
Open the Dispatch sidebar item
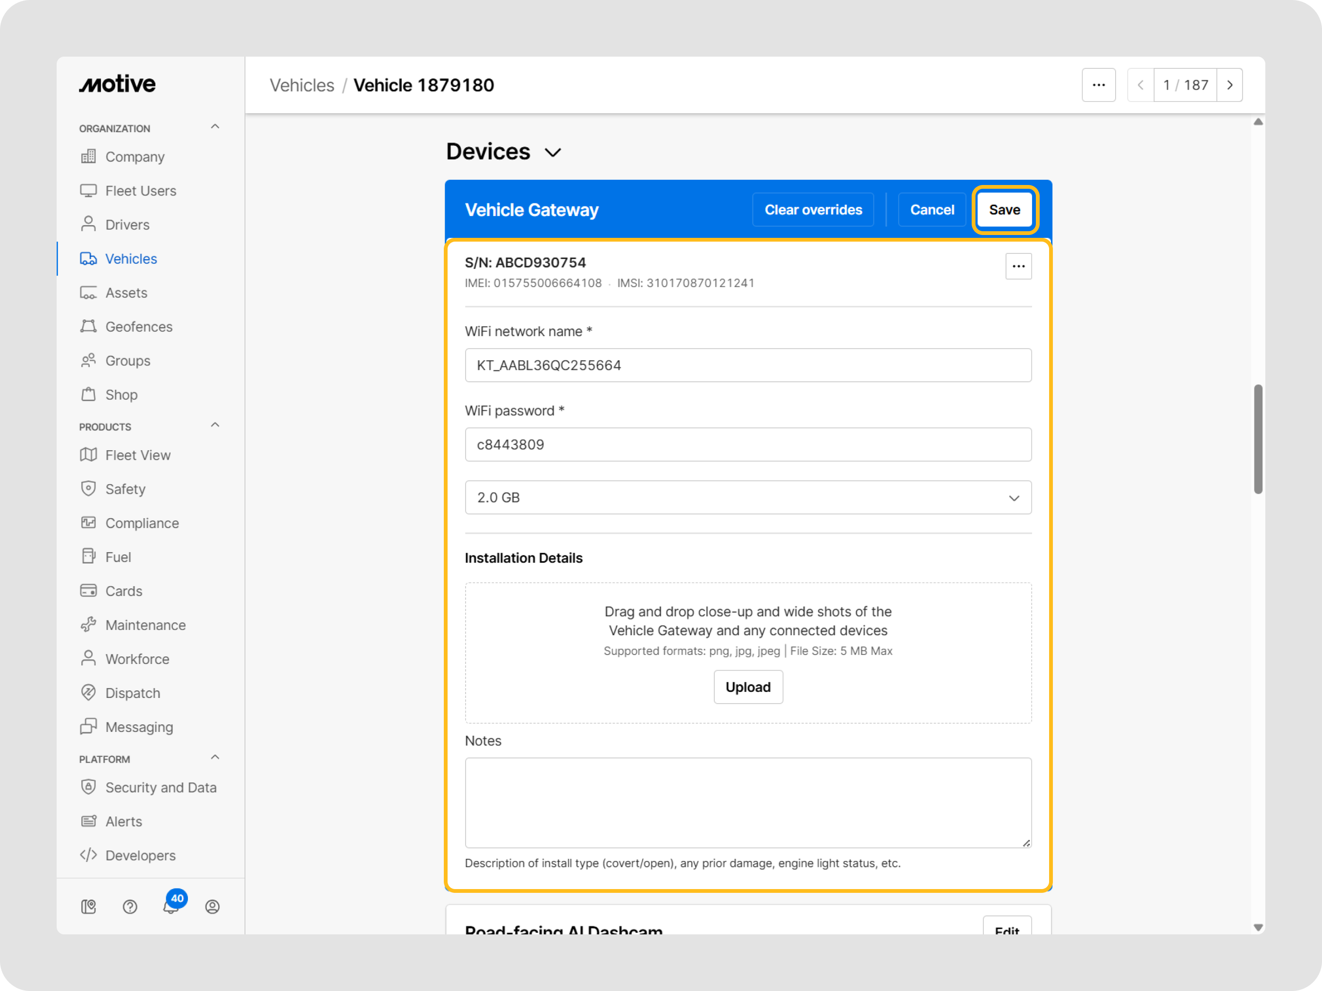point(133,693)
